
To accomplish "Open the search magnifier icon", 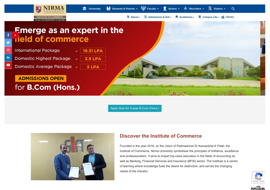I will pyautogui.click(x=233, y=9).
